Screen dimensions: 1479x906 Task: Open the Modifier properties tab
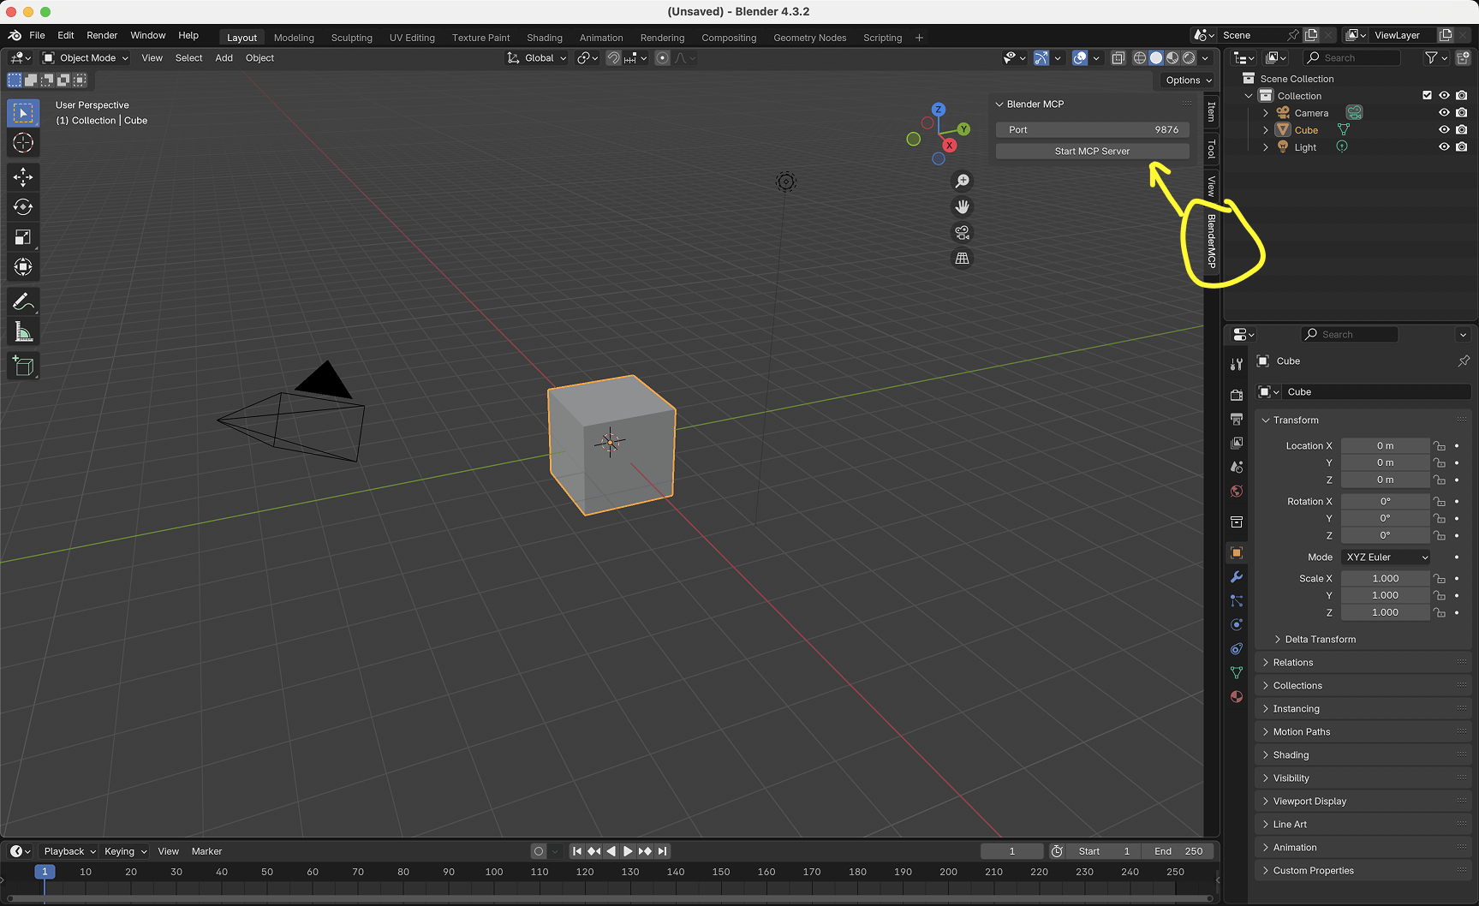(x=1236, y=577)
